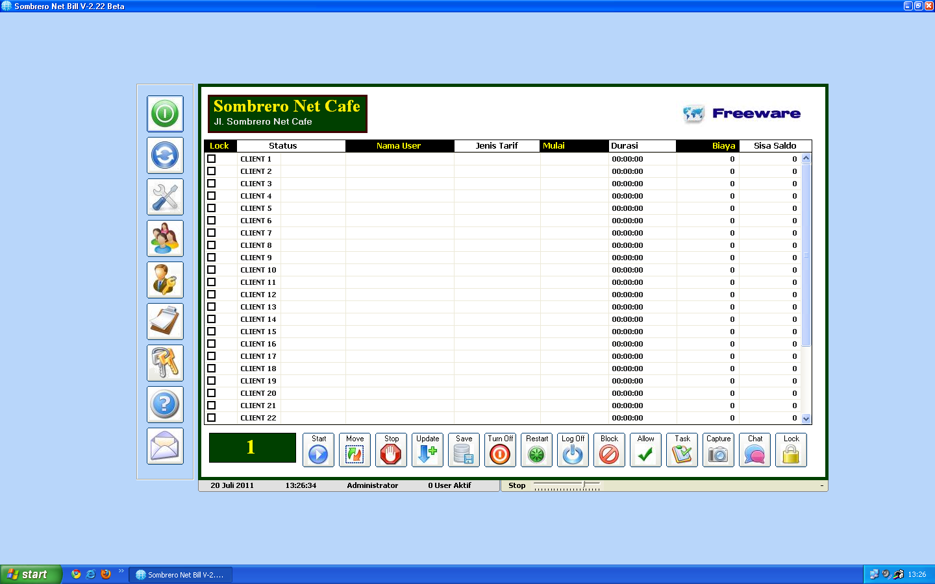Click the users group icon in the sidebar
The width and height of the screenshot is (935, 584).
[x=165, y=238]
